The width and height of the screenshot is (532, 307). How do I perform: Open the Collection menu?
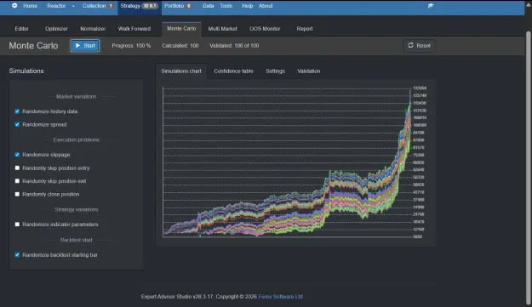94,6
